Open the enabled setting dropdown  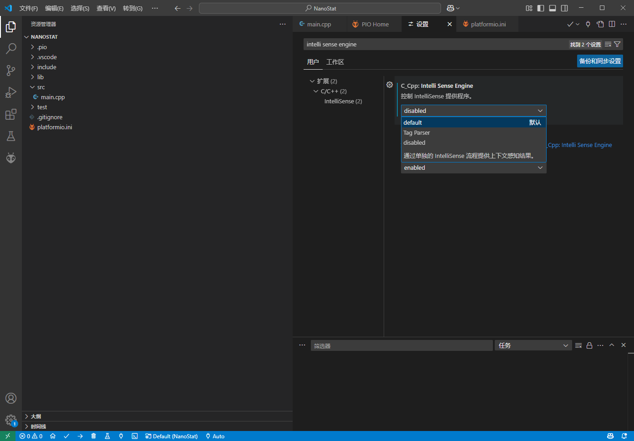click(473, 167)
